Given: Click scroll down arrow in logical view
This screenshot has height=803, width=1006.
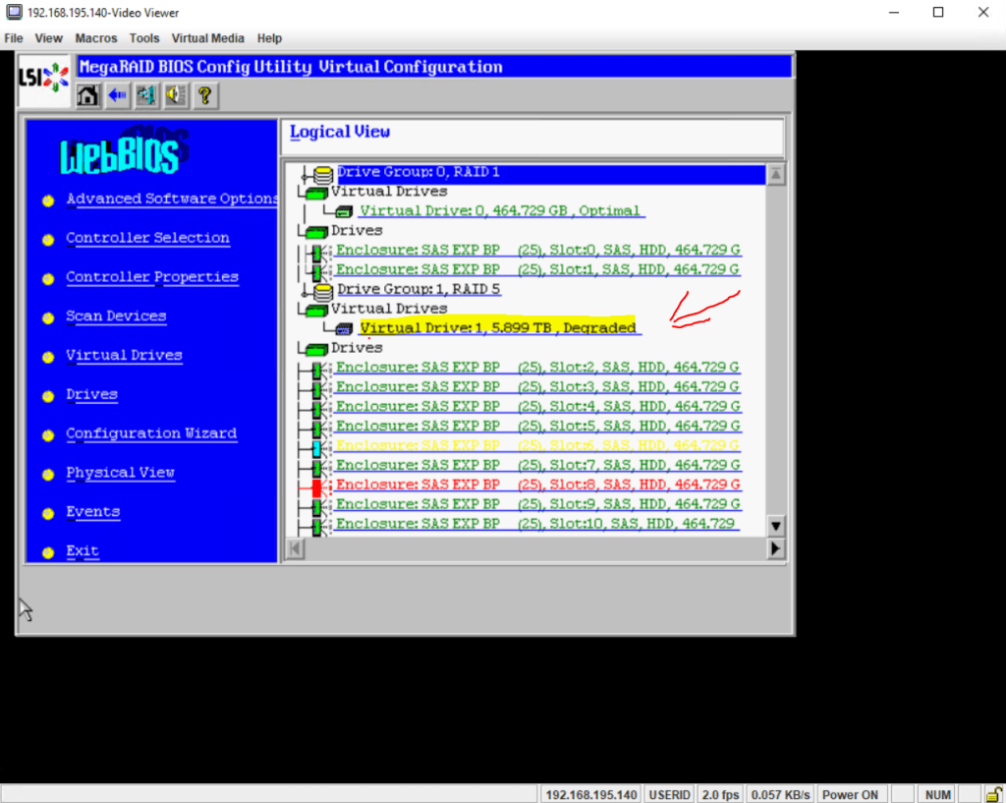Looking at the screenshot, I should (776, 527).
